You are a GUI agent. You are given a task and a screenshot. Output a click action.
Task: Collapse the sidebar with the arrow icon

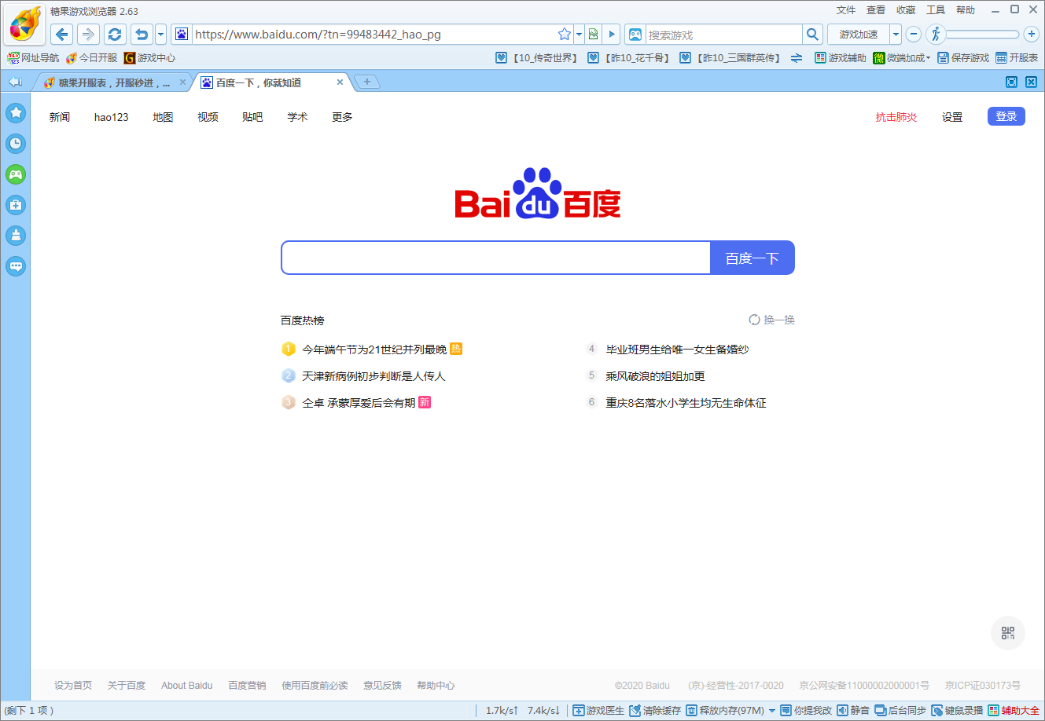click(16, 82)
